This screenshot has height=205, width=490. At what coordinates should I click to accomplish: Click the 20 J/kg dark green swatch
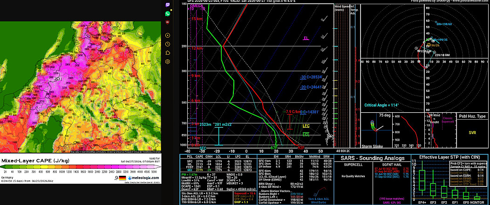click(10, 167)
